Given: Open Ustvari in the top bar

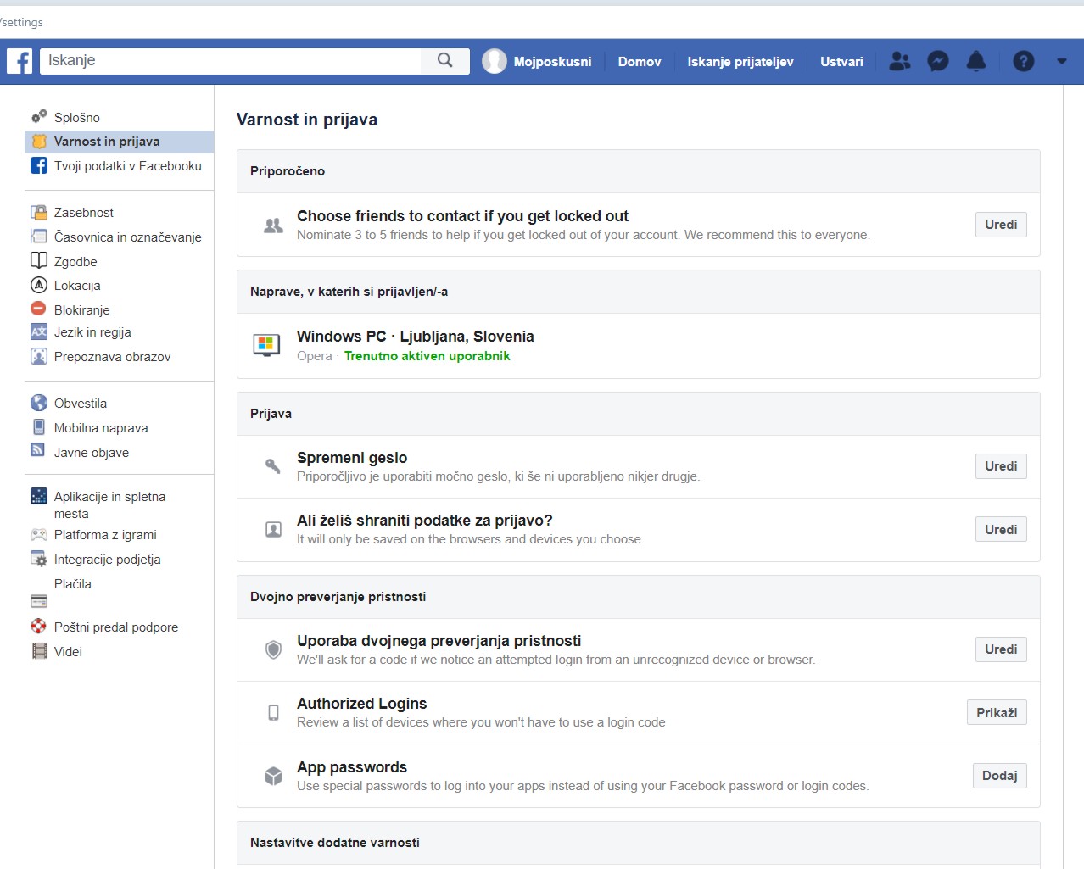Looking at the screenshot, I should point(841,62).
